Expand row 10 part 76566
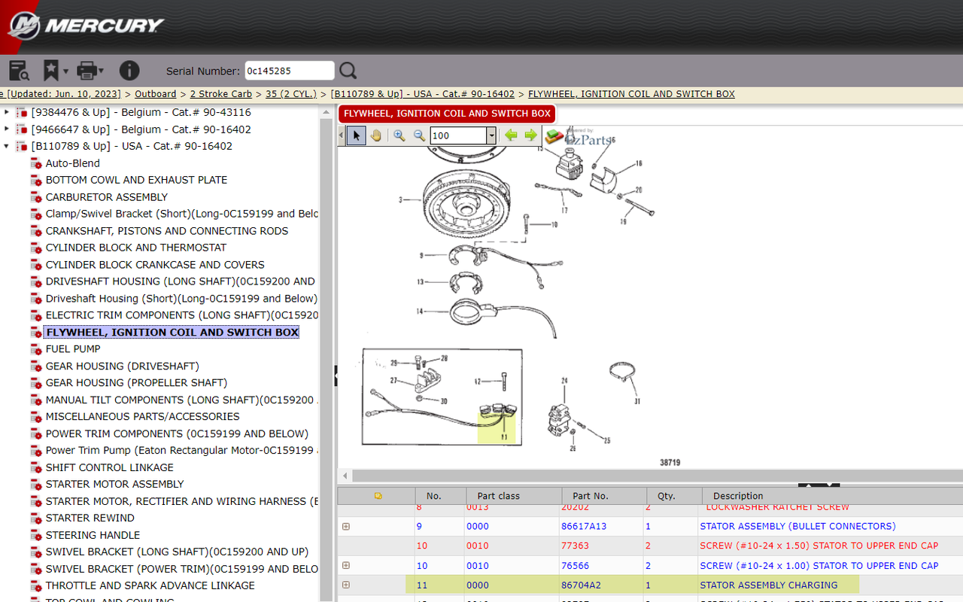 tap(346, 565)
